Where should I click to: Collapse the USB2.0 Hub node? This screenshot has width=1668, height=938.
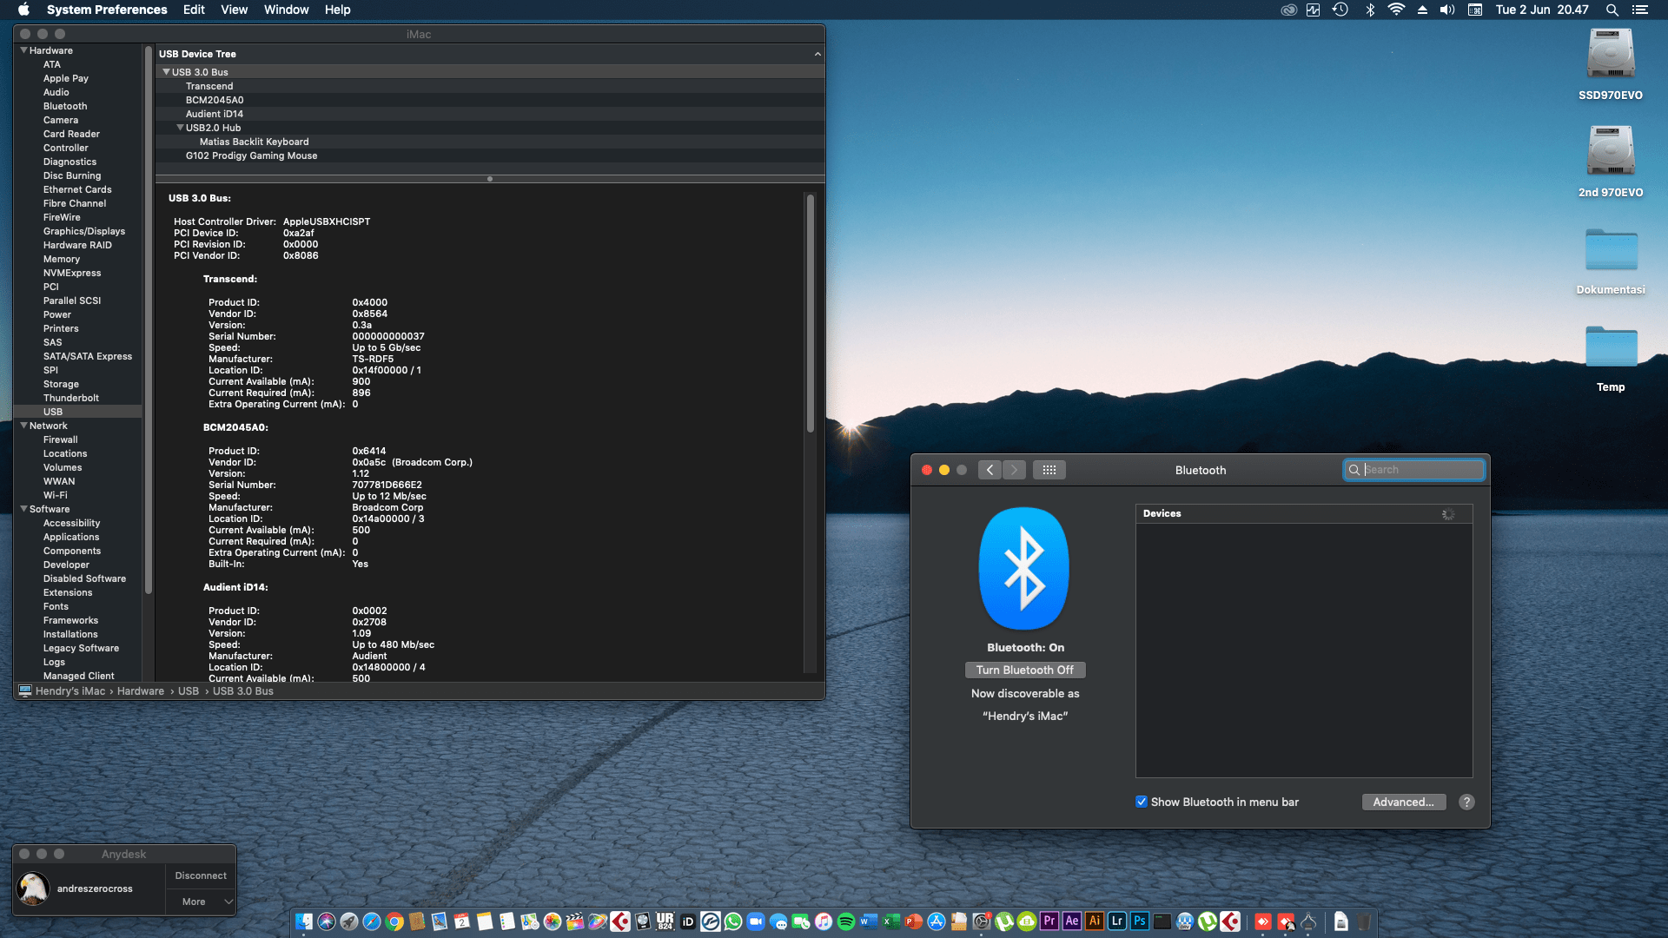coord(180,128)
